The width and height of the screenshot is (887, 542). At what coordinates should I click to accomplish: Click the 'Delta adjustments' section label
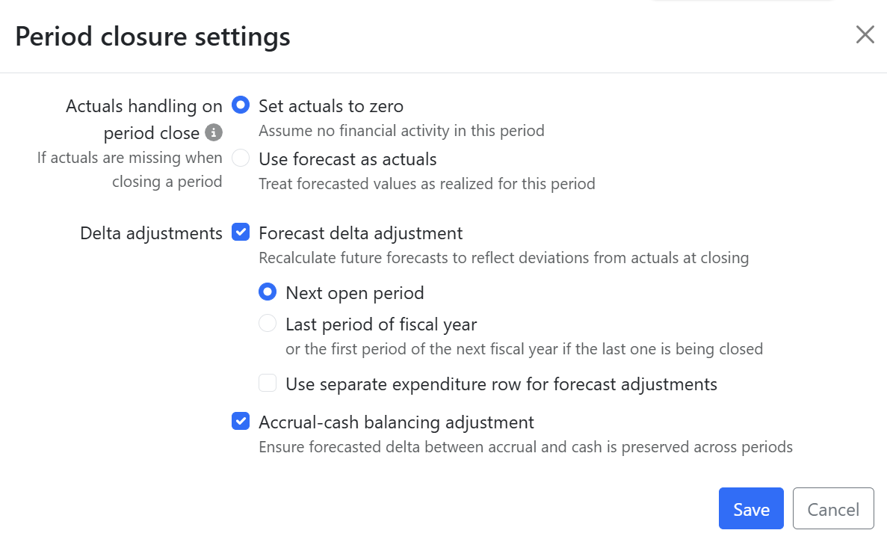tap(151, 233)
